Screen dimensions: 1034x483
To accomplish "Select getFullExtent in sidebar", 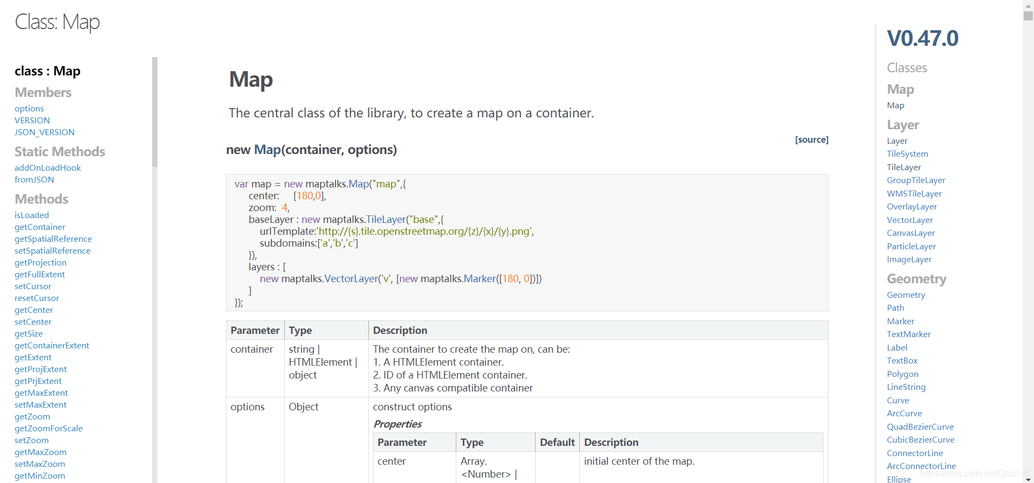I will click(39, 275).
